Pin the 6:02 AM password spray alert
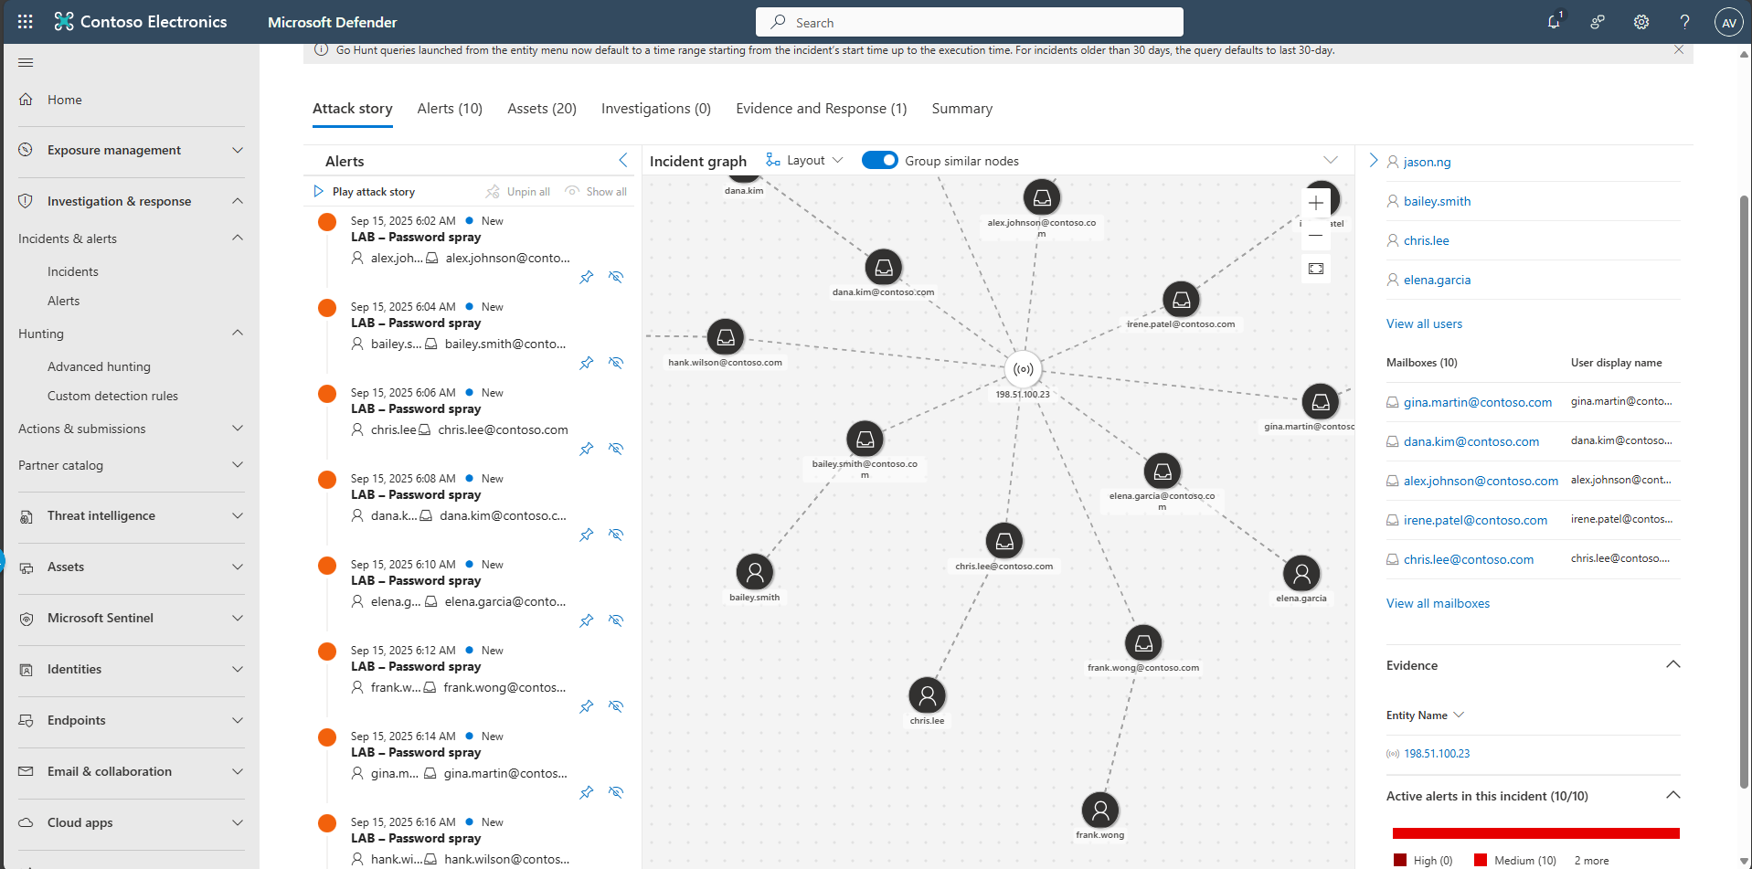 pos(587,277)
